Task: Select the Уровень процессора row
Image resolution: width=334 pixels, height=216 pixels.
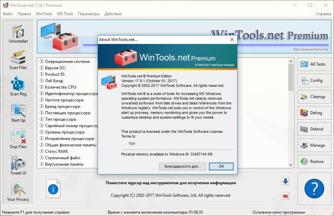Action: [67, 132]
